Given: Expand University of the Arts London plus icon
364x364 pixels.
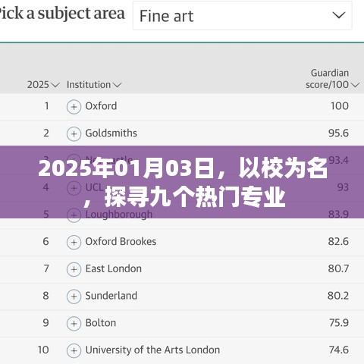Looking at the screenshot, I should tap(74, 351).
